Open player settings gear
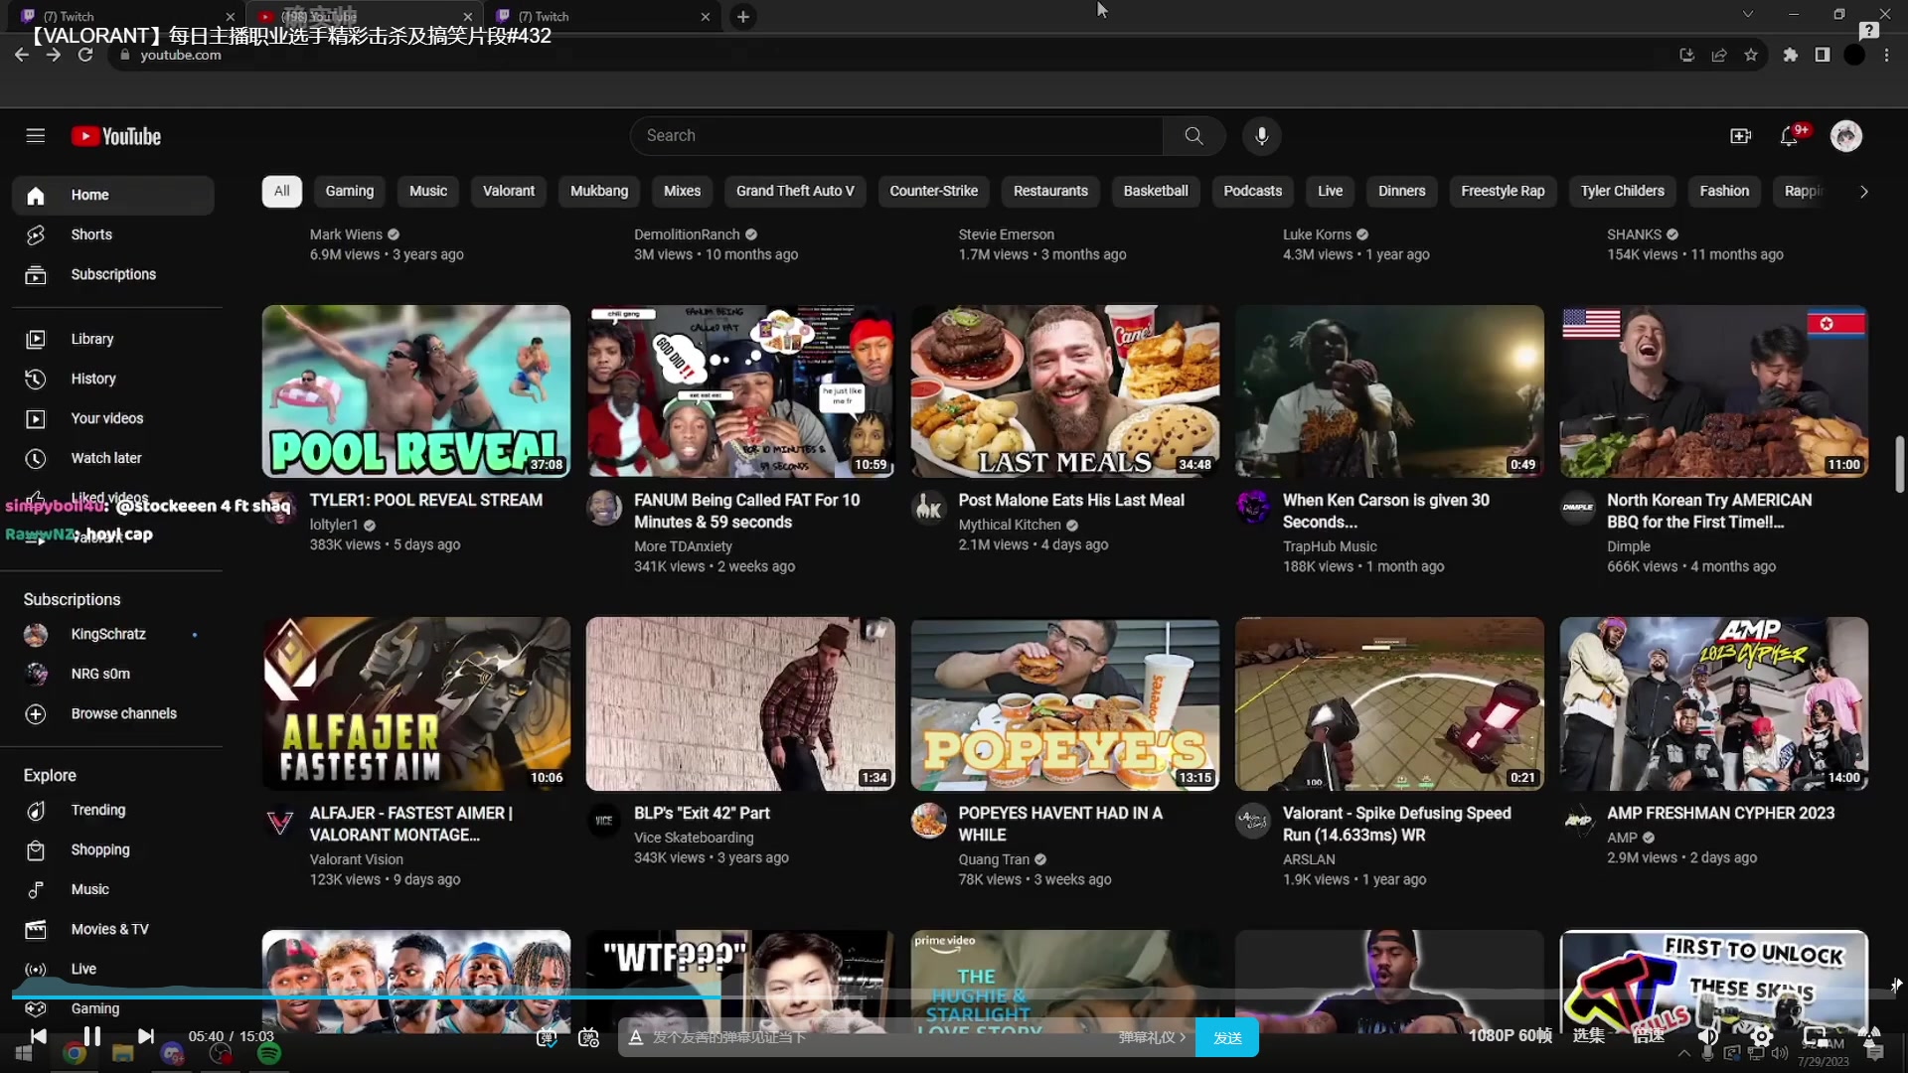This screenshot has width=1908, height=1073. (1761, 1036)
